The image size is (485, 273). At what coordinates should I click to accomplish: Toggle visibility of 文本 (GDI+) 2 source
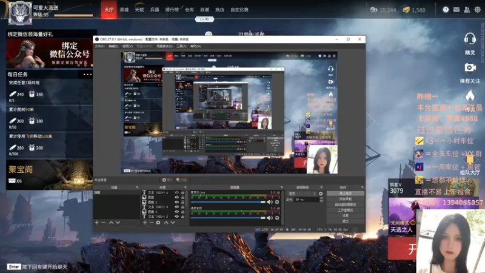(x=176, y=217)
